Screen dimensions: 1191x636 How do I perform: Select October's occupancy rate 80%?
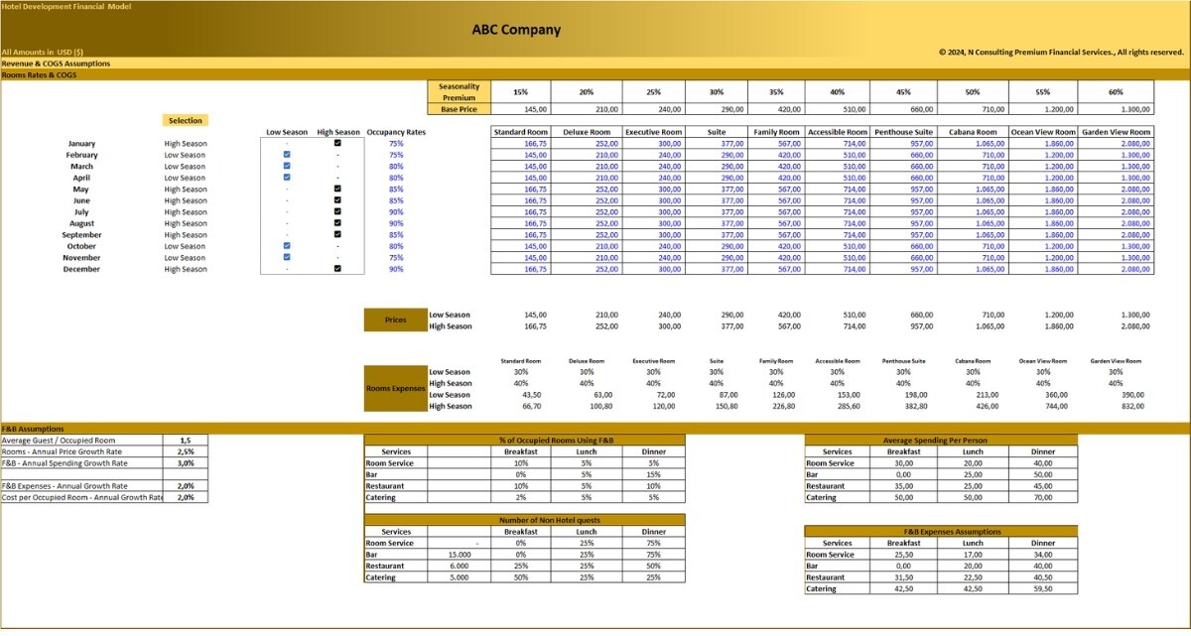click(x=396, y=246)
